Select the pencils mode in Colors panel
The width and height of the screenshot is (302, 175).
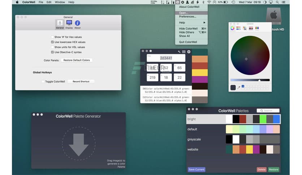(257, 28)
